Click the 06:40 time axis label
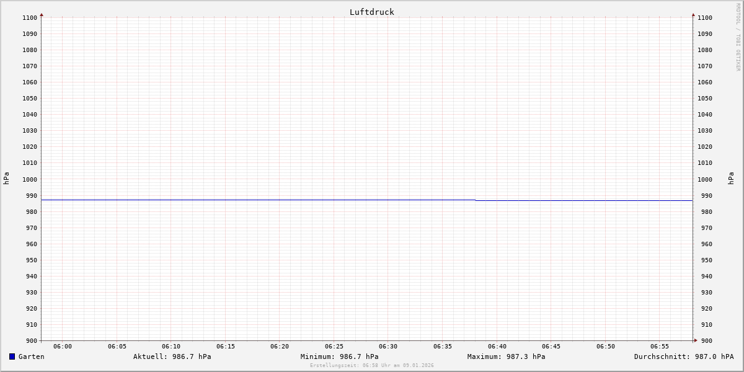This screenshot has height=372, width=744. [x=497, y=347]
